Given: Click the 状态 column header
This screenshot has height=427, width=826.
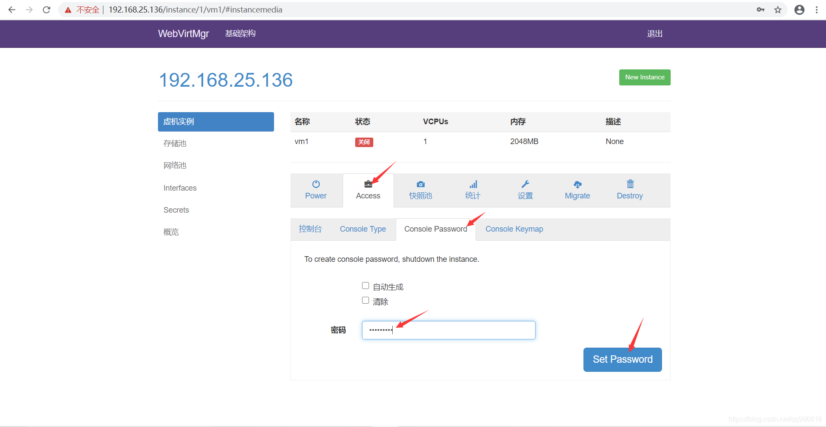Looking at the screenshot, I should (363, 122).
